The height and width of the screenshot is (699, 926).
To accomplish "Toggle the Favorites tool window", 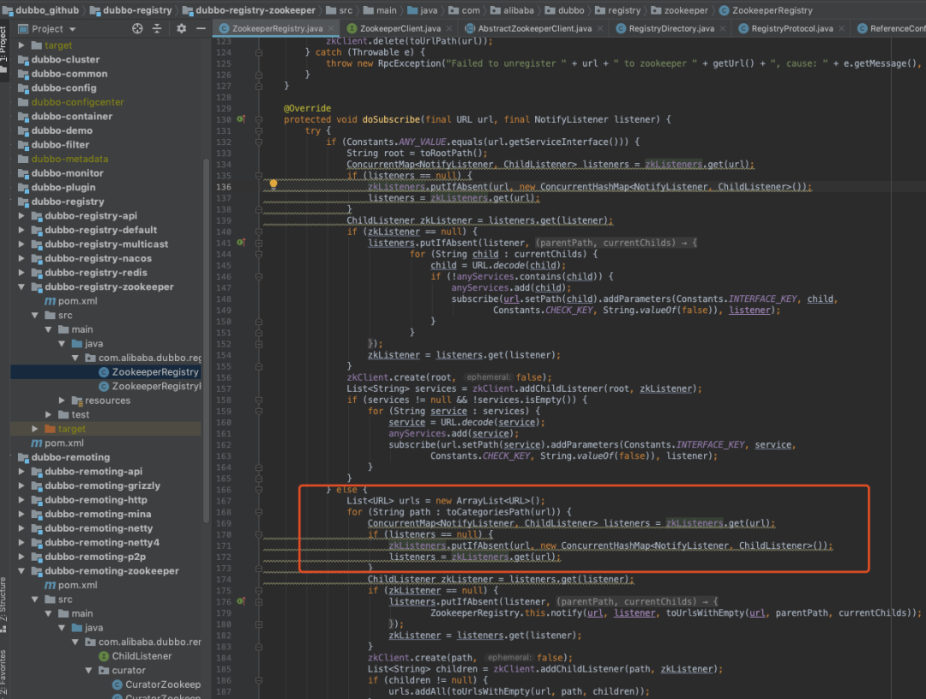I will [x=4, y=672].
